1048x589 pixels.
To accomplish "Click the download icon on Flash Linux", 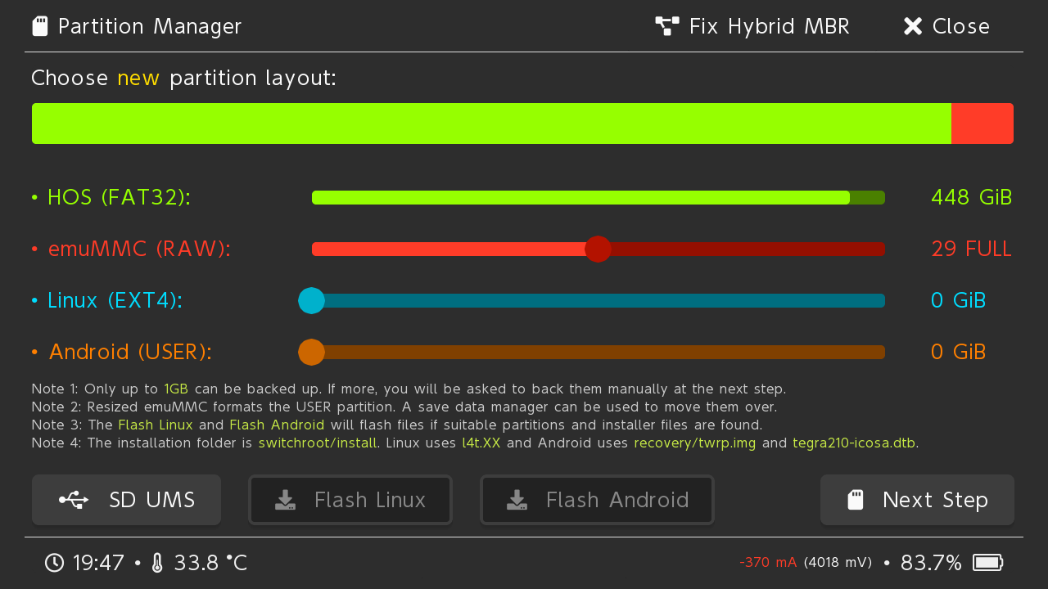I will pos(286,500).
